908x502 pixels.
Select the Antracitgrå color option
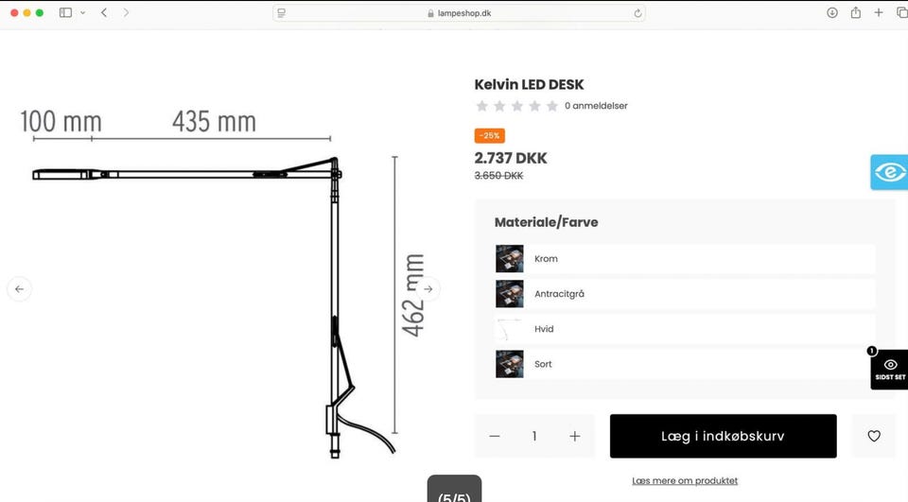tap(685, 294)
